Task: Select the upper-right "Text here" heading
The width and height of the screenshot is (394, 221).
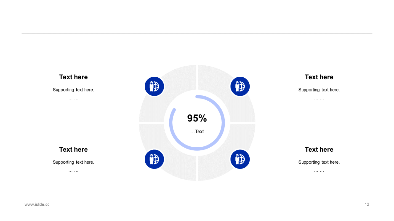Action: pyautogui.click(x=319, y=77)
